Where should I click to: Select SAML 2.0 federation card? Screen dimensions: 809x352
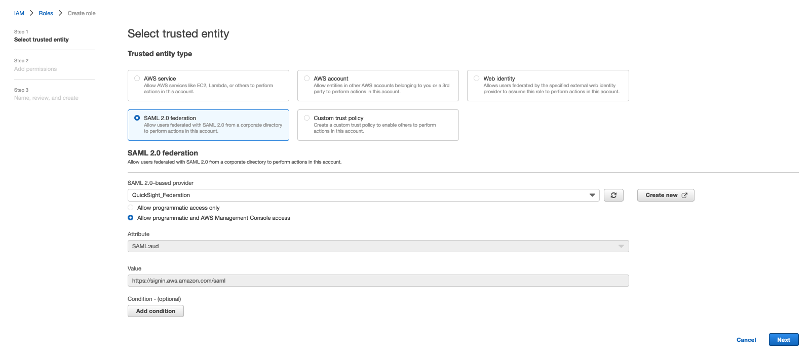pos(208,125)
